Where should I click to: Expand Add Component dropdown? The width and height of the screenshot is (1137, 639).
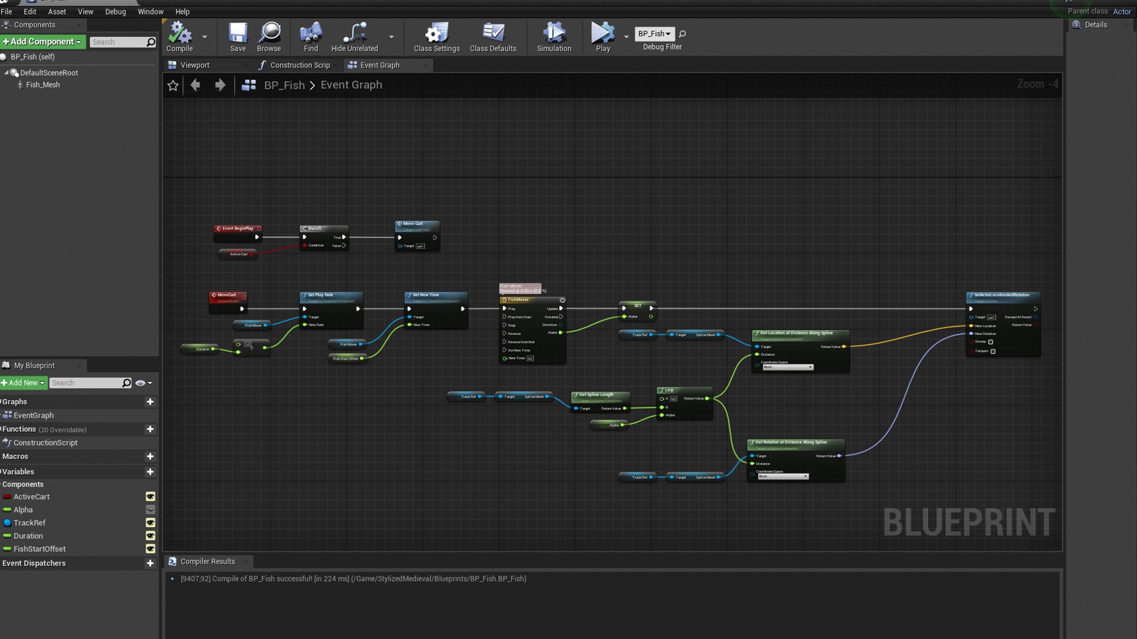pyautogui.click(x=43, y=42)
